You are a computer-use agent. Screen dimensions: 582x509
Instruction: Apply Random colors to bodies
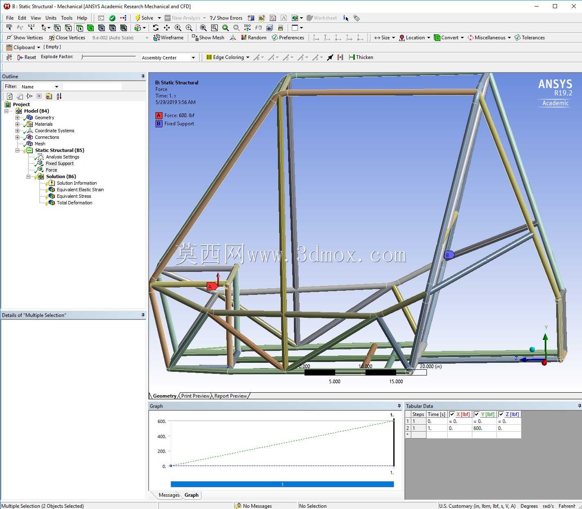(x=254, y=38)
